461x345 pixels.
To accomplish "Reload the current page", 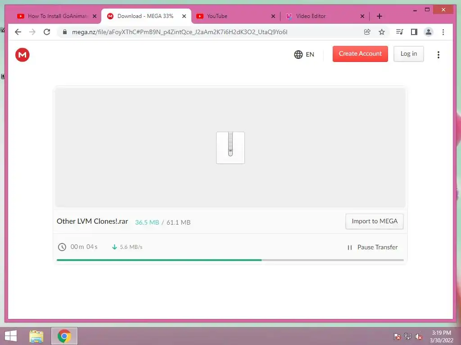I will pos(47,32).
